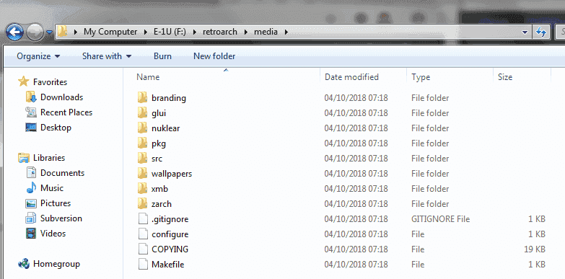Click the Pictures library icon

(31, 203)
